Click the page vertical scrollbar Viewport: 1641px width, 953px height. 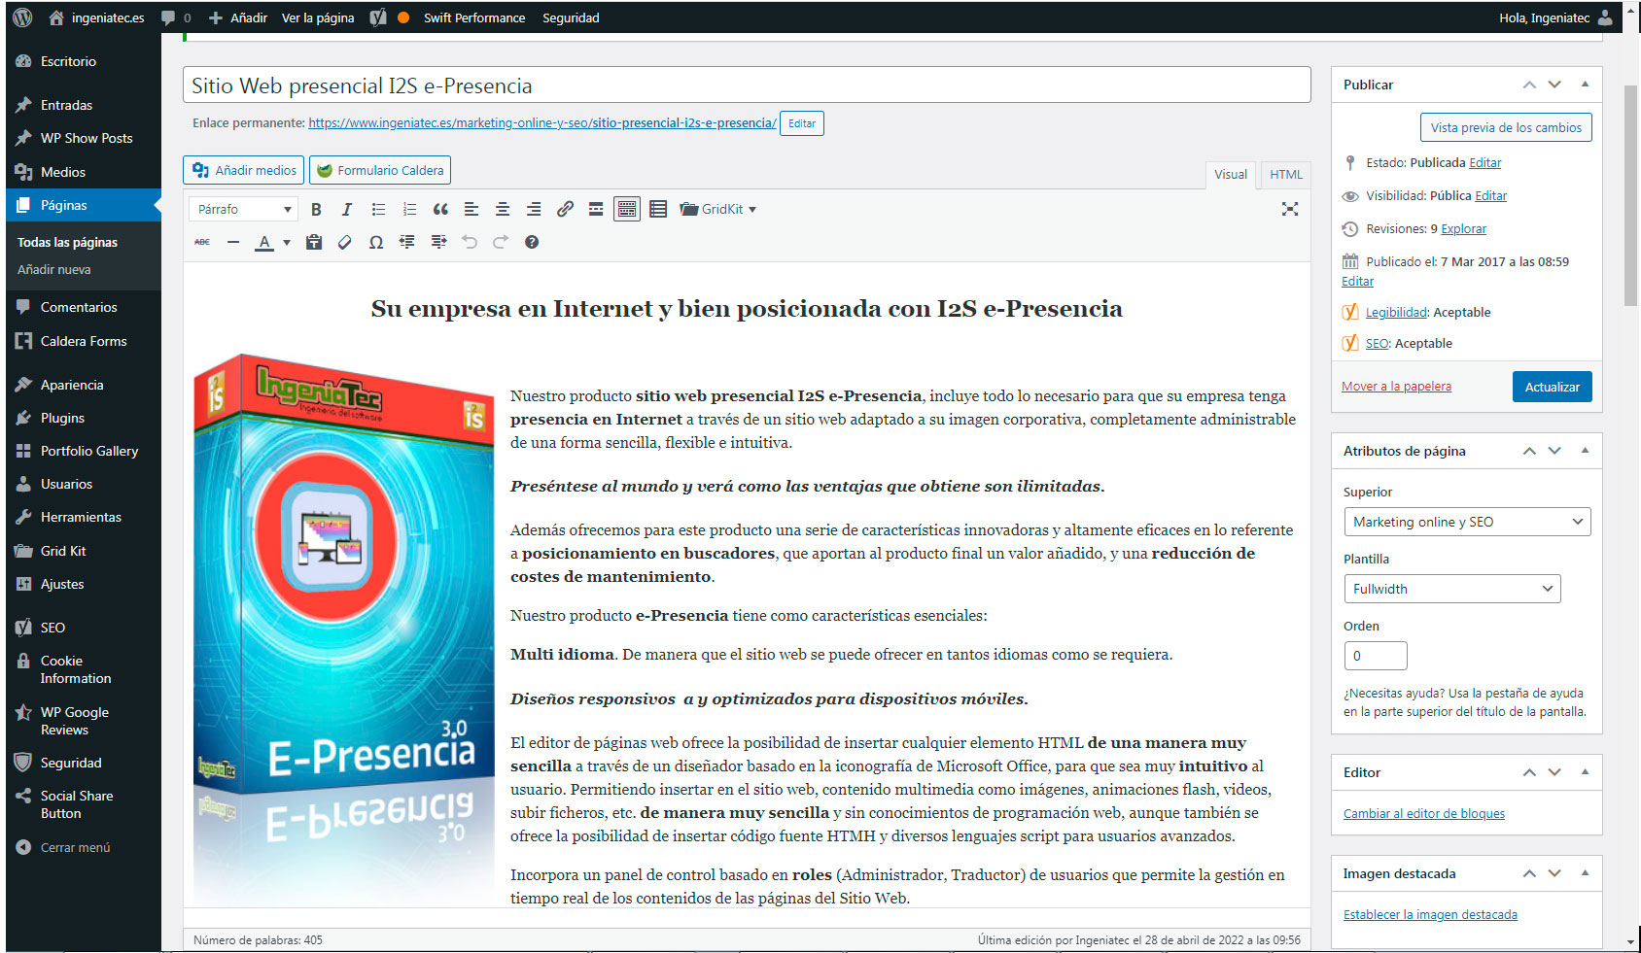[x=1630, y=195]
